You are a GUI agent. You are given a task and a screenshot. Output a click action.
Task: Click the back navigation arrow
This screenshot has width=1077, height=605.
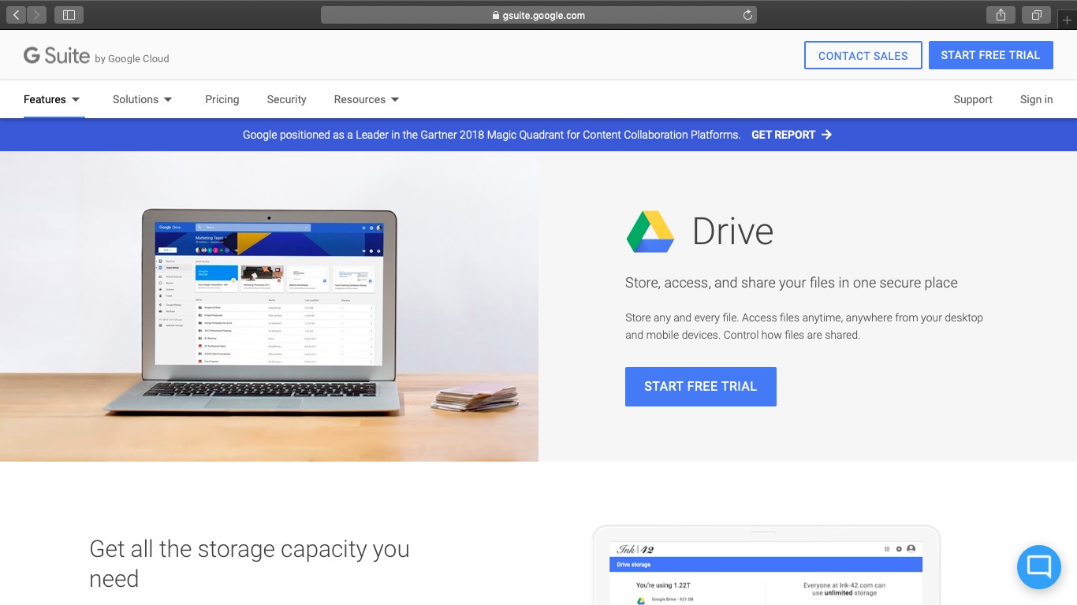tap(15, 14)
